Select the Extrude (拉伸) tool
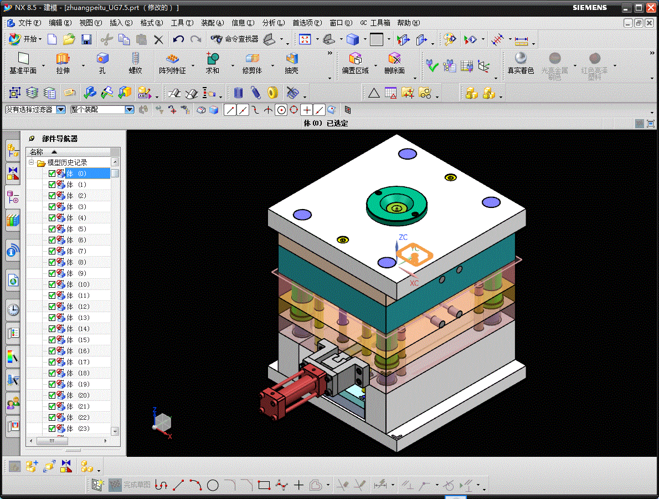 [x=63, y=64]
